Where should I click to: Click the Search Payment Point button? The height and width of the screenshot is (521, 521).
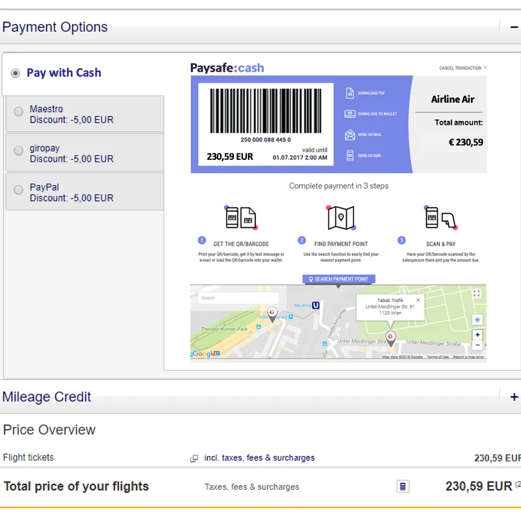click(338, 279)
